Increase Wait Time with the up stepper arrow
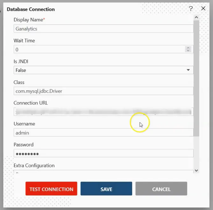Image resolution: width=213 pixels, height=210 pixels. [x=188, y=48]
